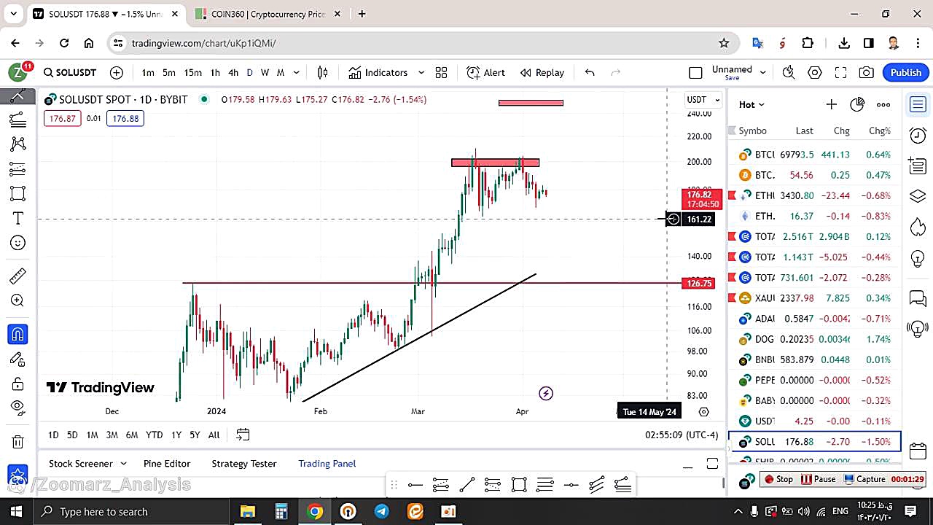Expand the timeframe intervals dropdown
The image size is (933, 525).
tap(297, 72)
